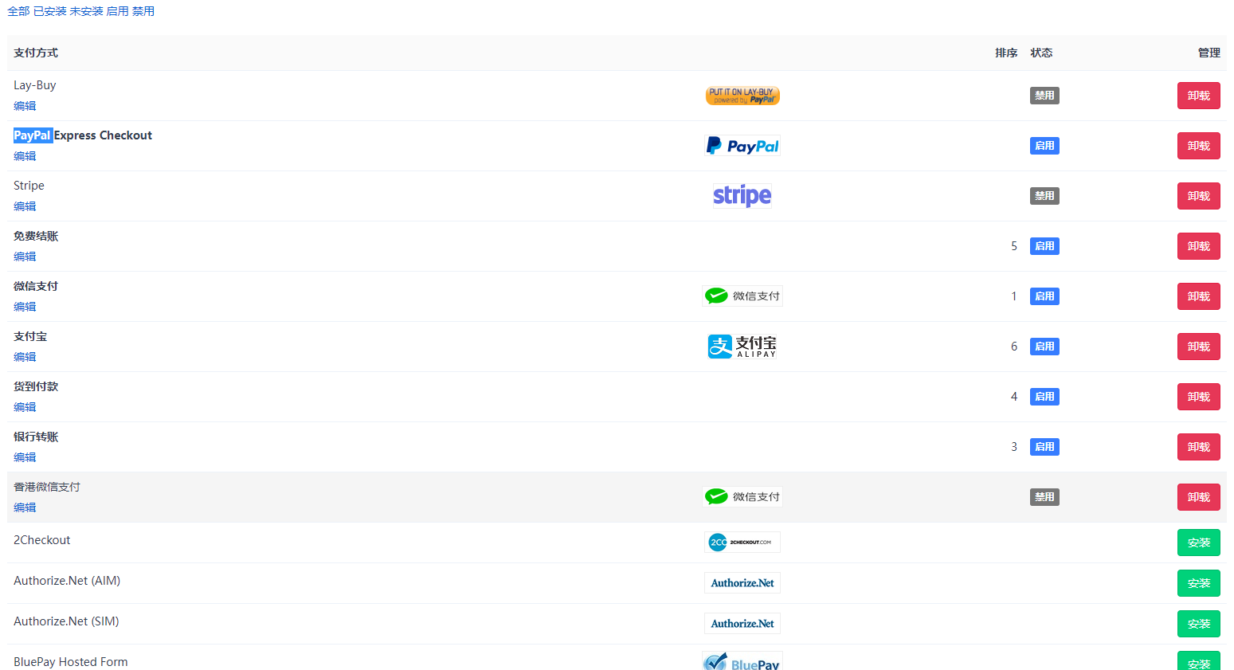Viewport: 1234px width, 670px height.
Task: Uninstall 货到付款 payment method
Action: (1199, 397)
